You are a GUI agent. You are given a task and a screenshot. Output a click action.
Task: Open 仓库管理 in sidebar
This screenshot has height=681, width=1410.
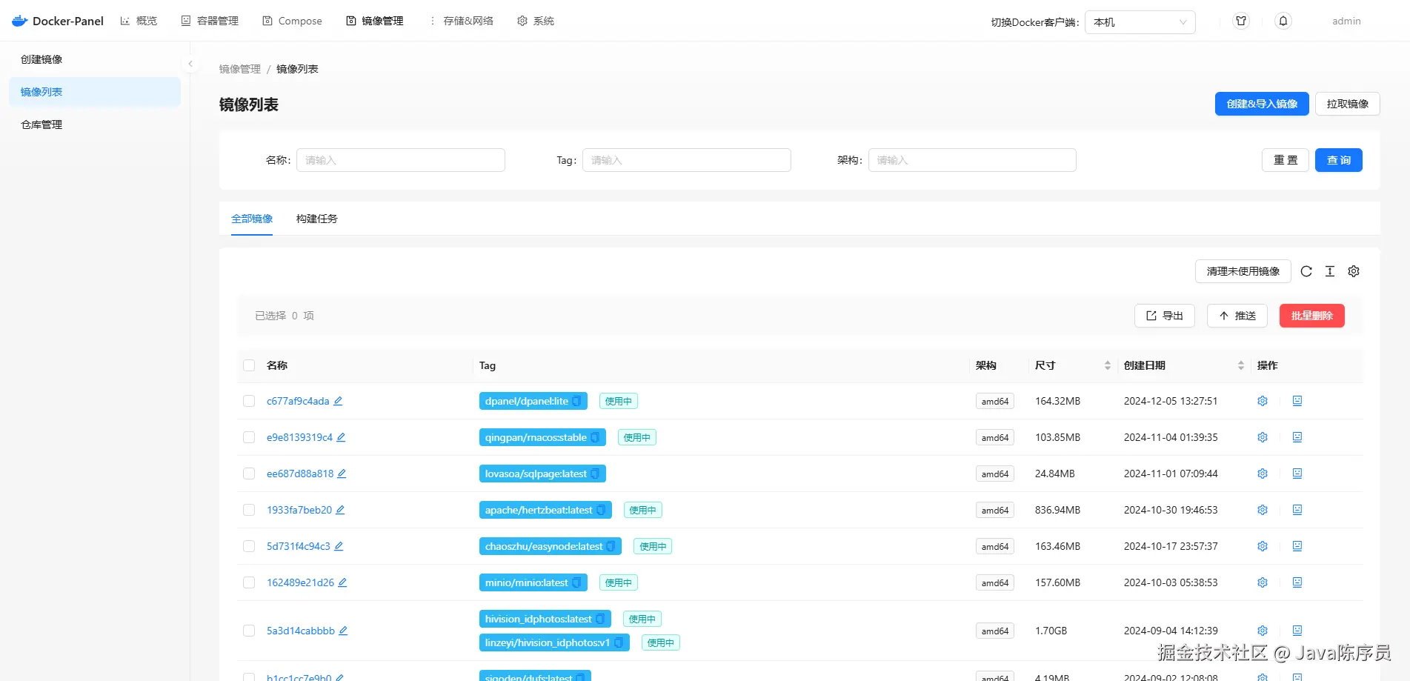tap(95, 124)
